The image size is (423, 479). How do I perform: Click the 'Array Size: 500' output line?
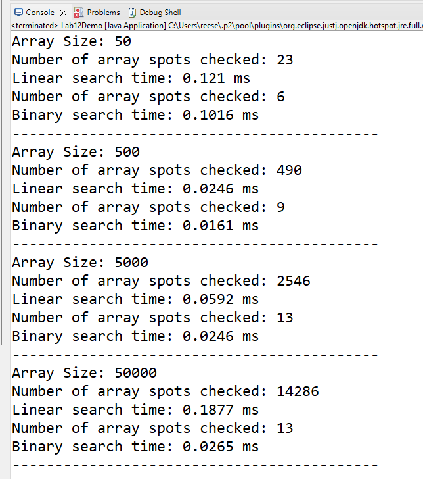click(76, 152)
